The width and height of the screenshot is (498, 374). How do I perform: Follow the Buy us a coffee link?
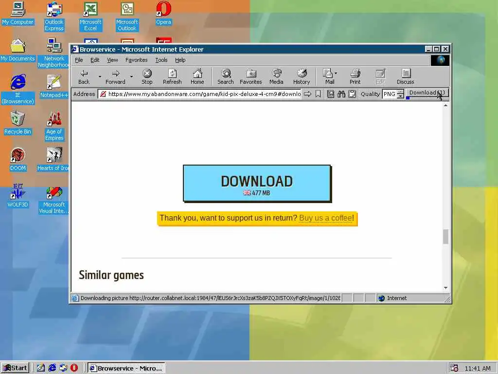325,218
